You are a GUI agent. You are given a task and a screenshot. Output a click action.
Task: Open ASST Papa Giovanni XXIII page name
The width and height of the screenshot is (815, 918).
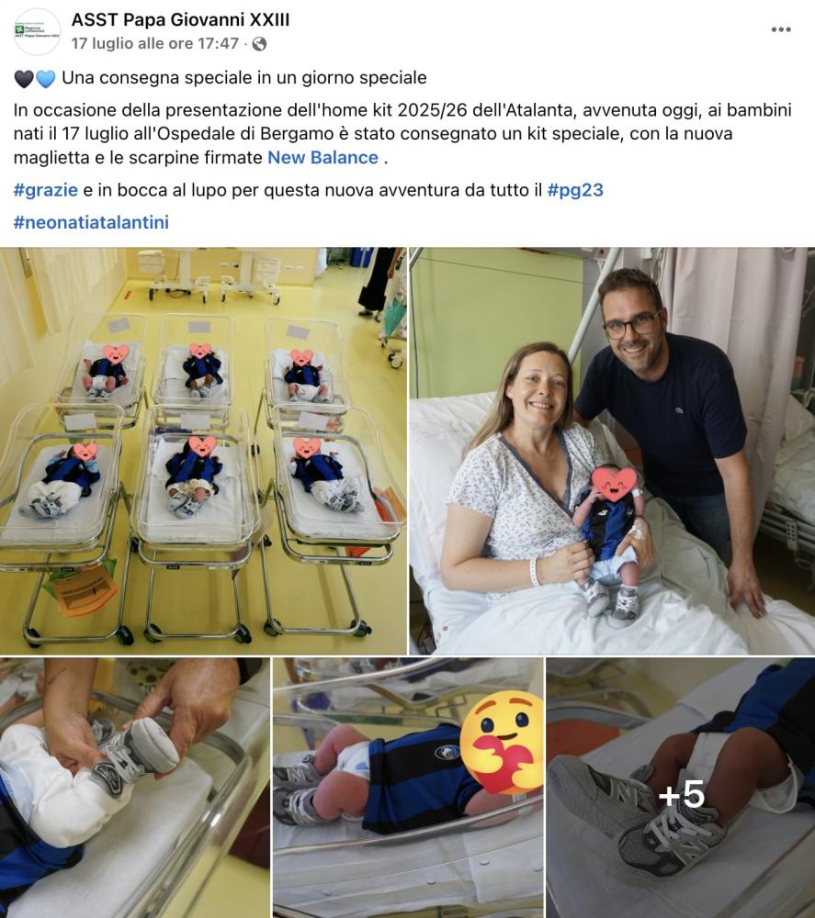180,20
